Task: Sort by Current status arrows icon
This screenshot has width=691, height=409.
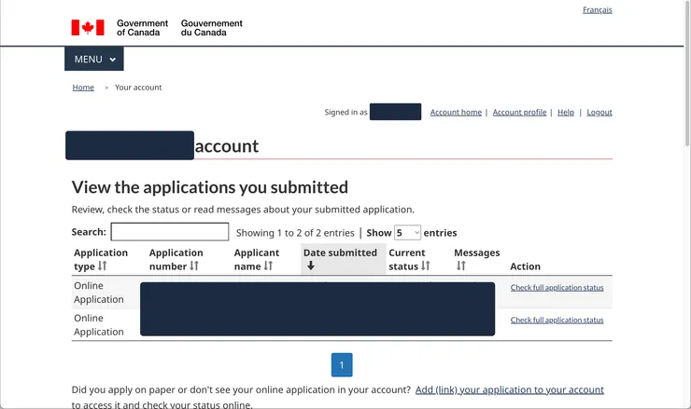Action: (426, 266)
